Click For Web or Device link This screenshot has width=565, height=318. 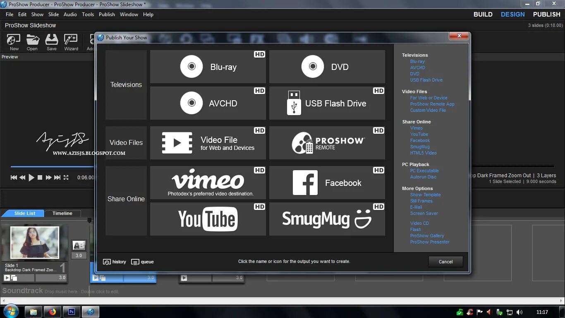click(x=429, y=98)
